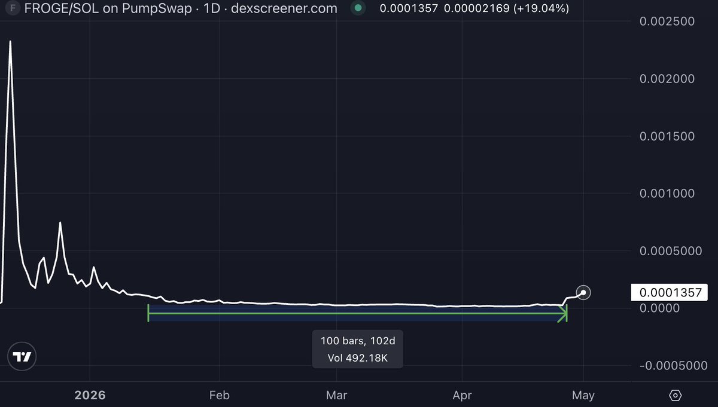
Task: Click the Apr label on time axis
Action: point(463,396)
